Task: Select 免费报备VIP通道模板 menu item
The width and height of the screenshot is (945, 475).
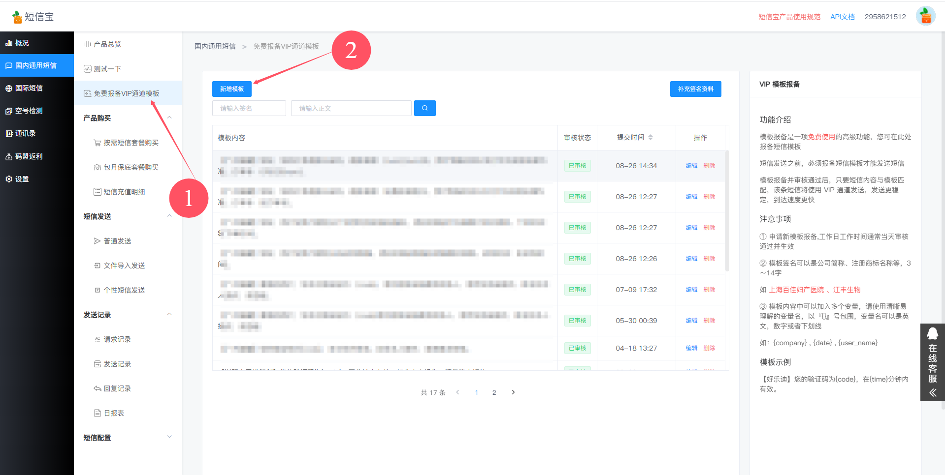Action: (128, 93)
